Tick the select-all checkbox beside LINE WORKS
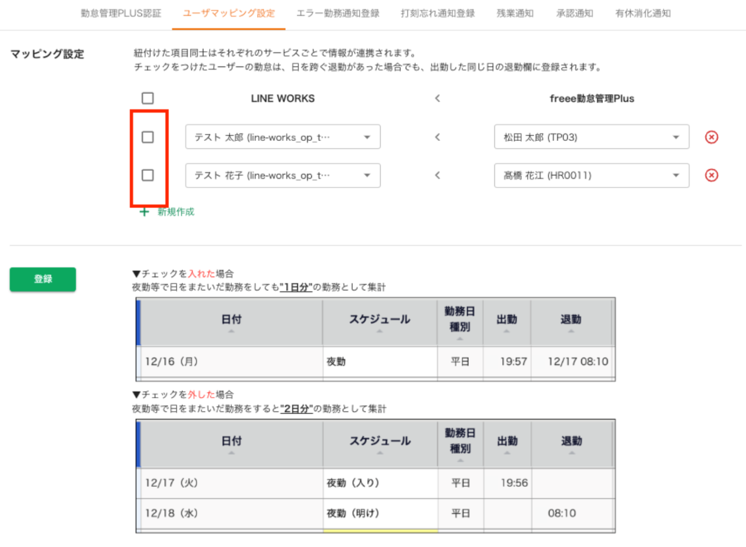The width and height of the screenshot is (746, 547). pos(148,98)
